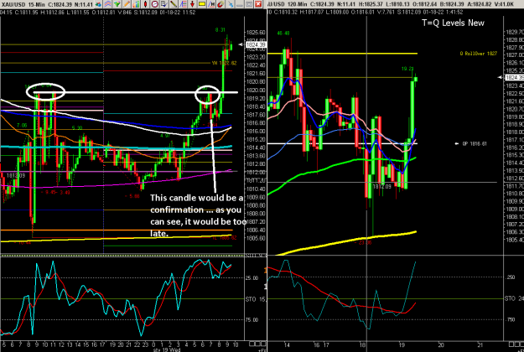Click the 1820.00 price axis label on 15-Min chart
524x352 pixels.
pyautogui.click(x=256, y=91)
